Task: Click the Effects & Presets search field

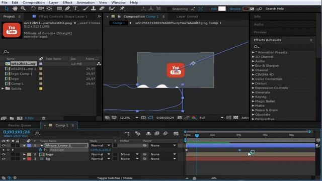Action: click(x=283, y=47)
